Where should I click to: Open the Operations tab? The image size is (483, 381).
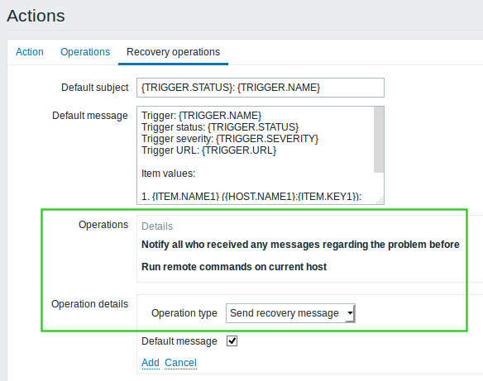coord(85,52)
